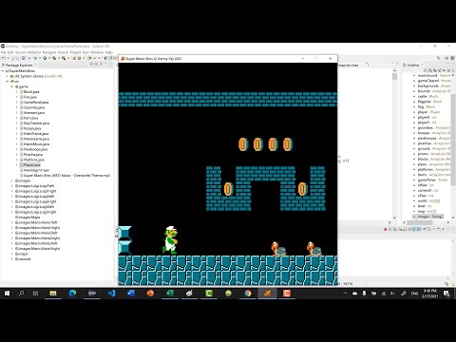Image resolution: width=456 pixels, height=342 pixels.
Task: Select Piranha.java in Package Explorer
Action: (x=31, y=155)
